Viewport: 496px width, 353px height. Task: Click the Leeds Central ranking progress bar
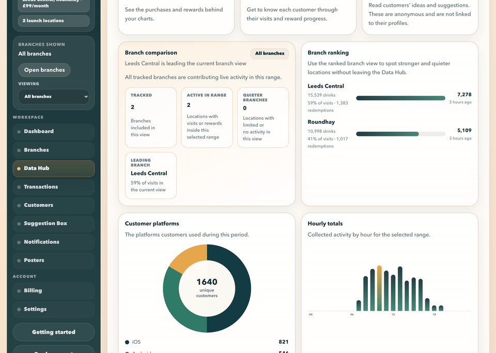(x=400, y=98)
